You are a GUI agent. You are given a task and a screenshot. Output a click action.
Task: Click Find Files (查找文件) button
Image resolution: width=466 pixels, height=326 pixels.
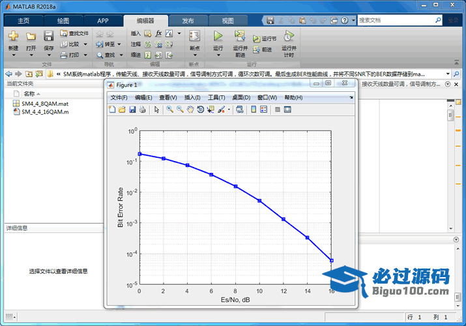74,33
